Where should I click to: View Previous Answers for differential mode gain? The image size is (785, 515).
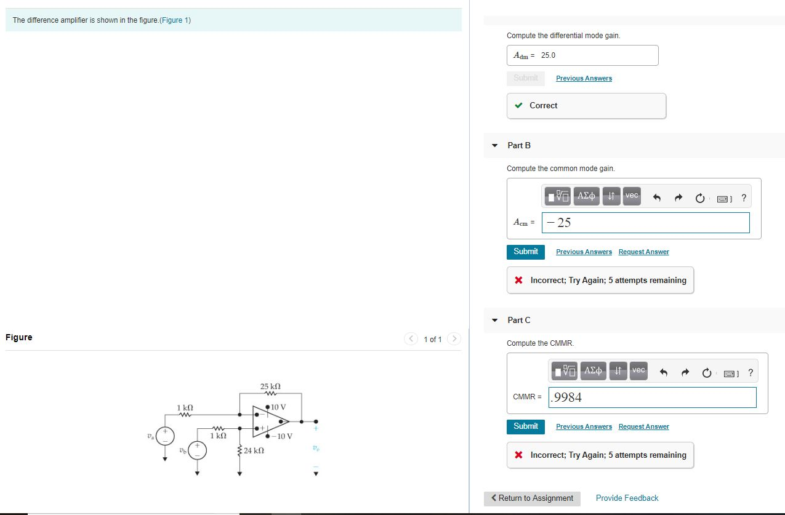pyautogui.click(x=584, y=78)
